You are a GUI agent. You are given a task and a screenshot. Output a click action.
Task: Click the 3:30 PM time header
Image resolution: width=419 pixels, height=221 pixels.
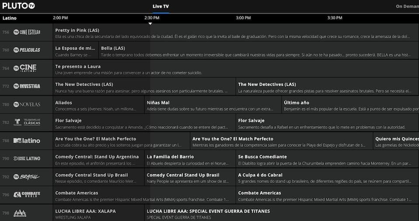[x=335, y=18]
